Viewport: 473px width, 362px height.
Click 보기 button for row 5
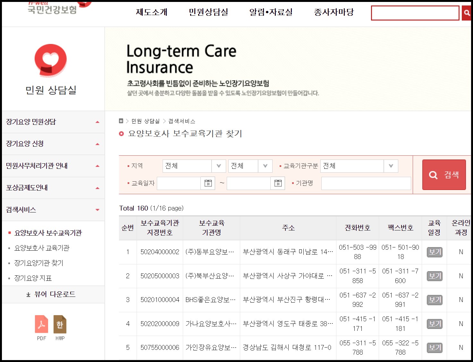tap(435, 348)
